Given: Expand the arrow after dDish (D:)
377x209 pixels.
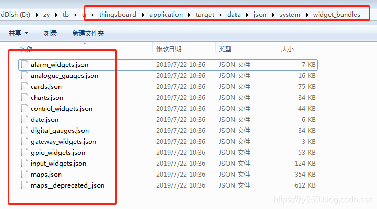Looking at the screenshot, I should point(37,15).
